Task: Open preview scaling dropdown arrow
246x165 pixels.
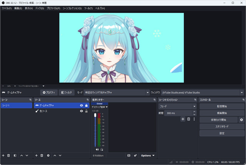Action: point(43,86)
